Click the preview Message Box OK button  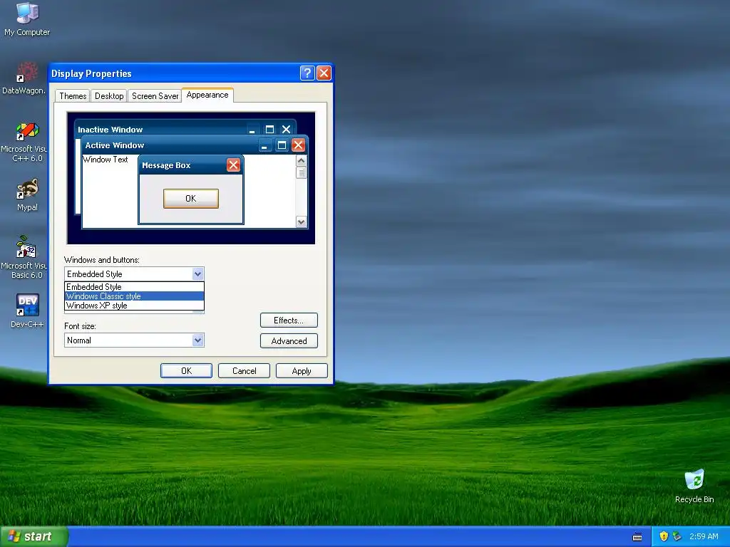[191, 199]
